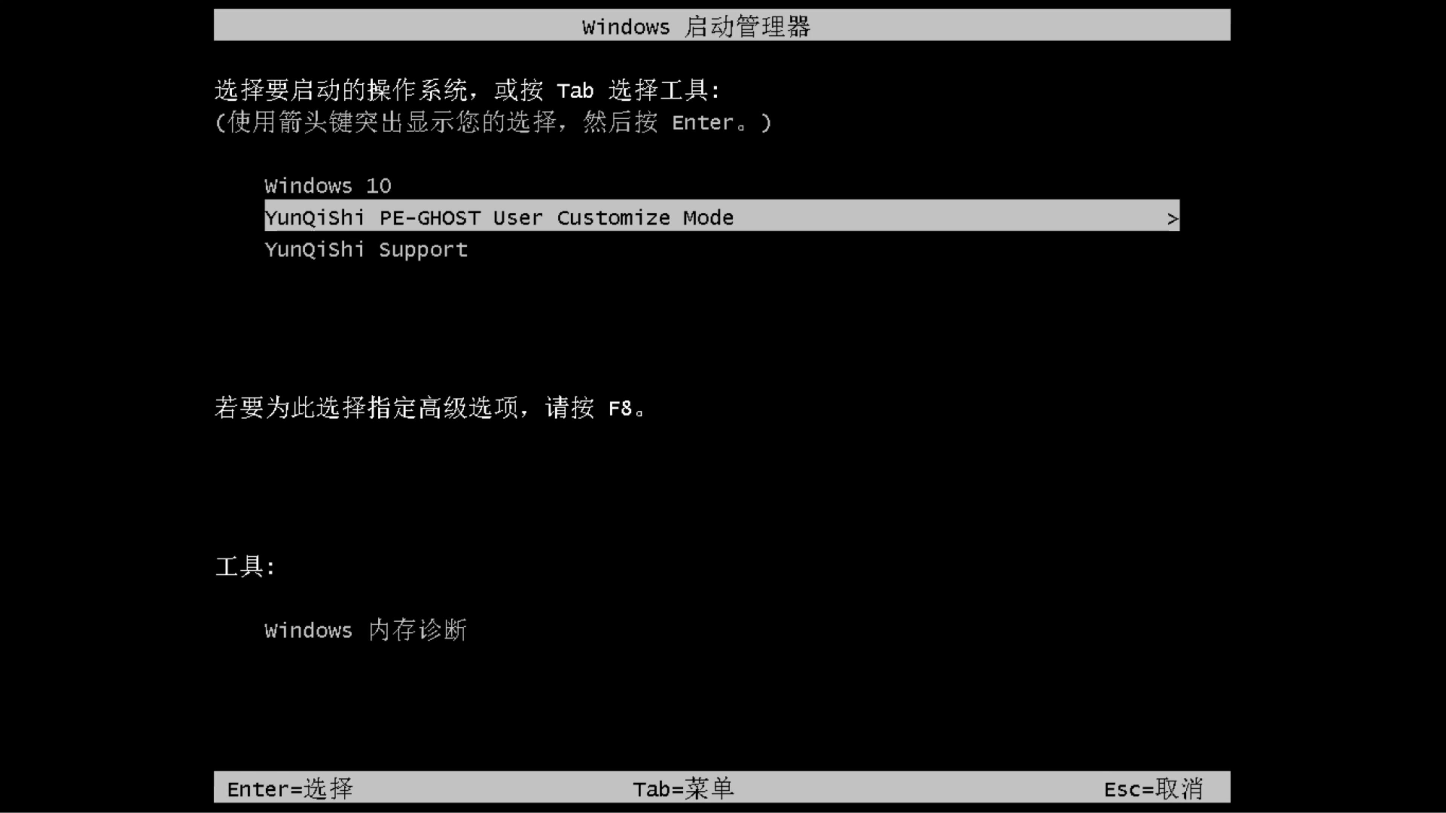Highlight Windows 10 with arrow key

pos(328,186)
